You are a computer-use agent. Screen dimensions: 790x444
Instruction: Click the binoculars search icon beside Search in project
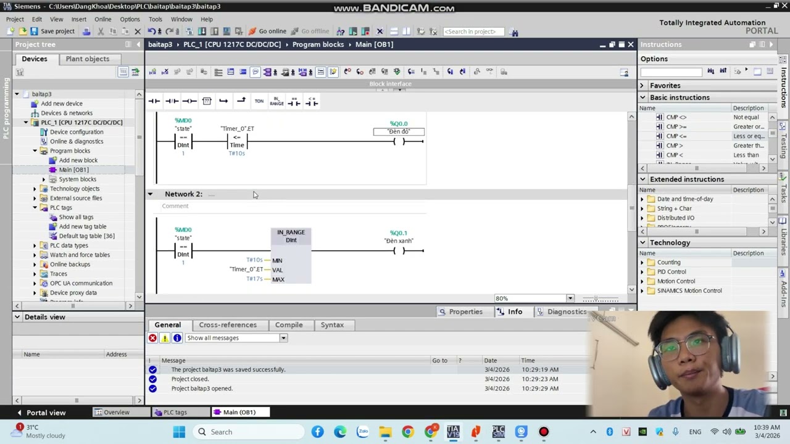coord(514,31)
